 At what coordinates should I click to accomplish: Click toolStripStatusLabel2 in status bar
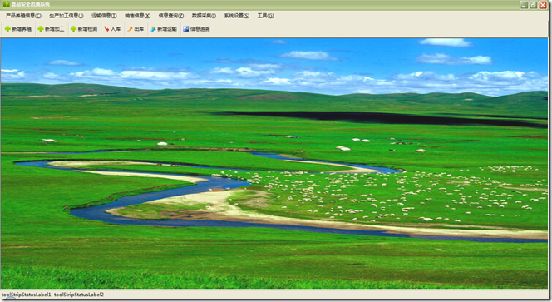(x=79, y=295)
